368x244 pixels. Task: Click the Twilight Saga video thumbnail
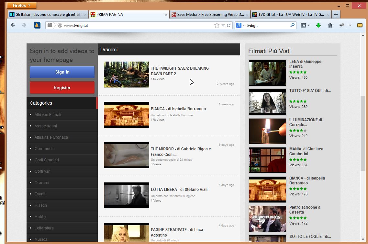point(127,75)
